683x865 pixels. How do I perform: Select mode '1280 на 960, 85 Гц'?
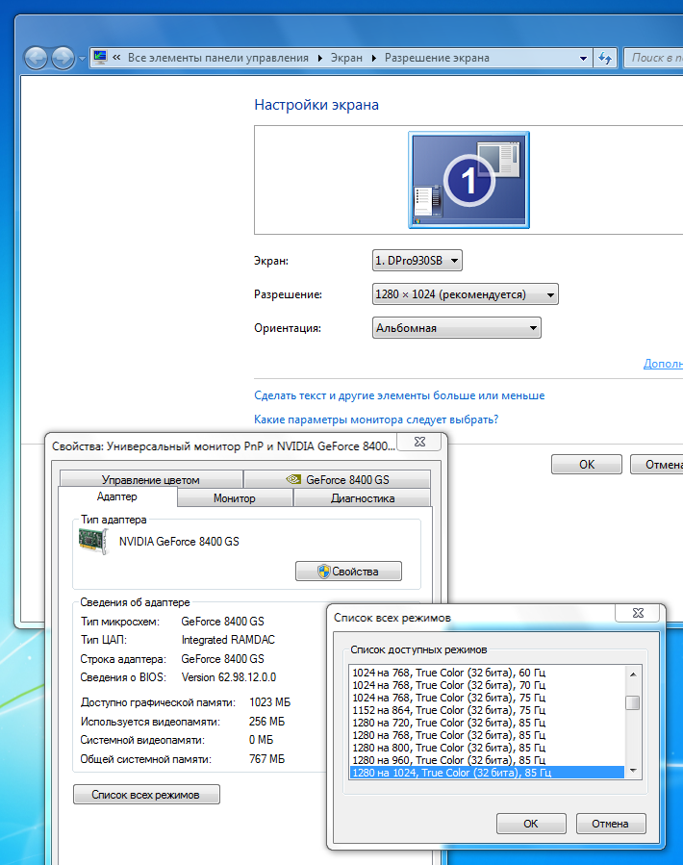click(x=487, y=760)
